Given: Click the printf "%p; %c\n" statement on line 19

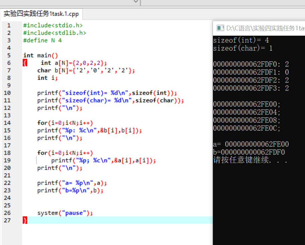Looking at the screenshot, I should [x=103, y=160].
